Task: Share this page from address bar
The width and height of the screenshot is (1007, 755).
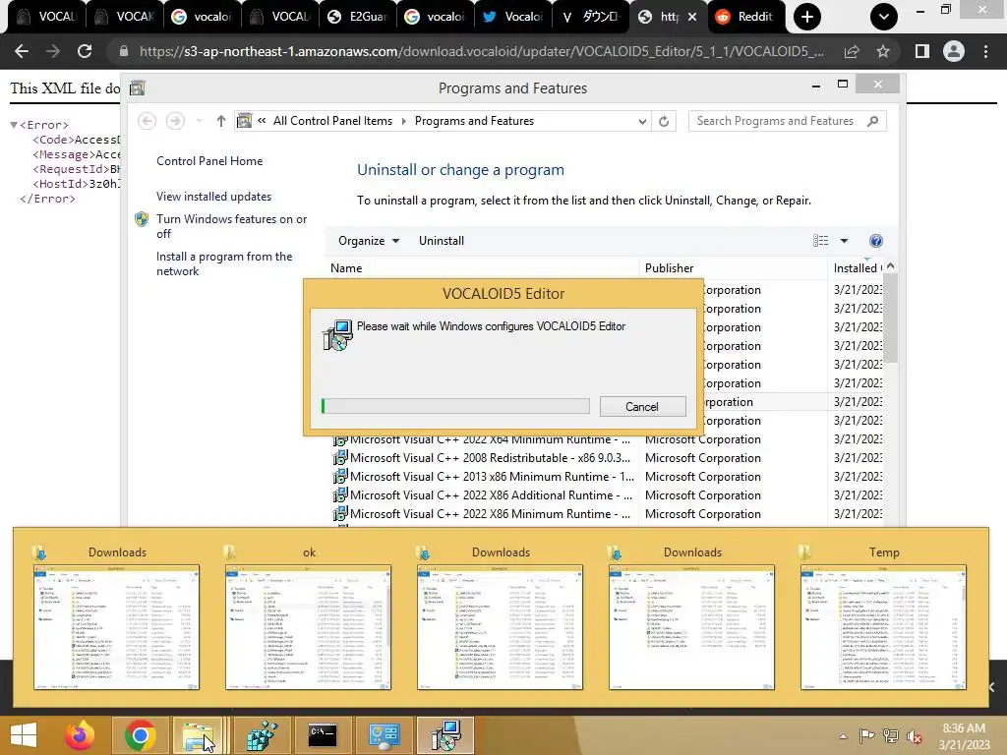Action: pos(852,51)
